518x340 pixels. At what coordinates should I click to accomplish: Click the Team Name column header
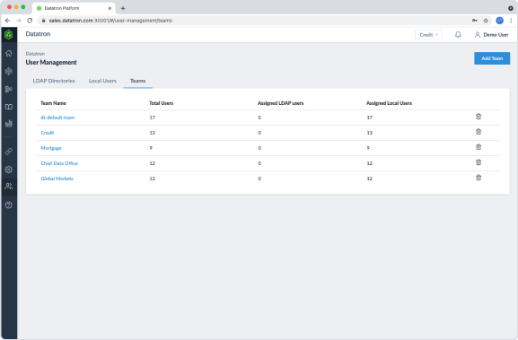pos(53,103)
